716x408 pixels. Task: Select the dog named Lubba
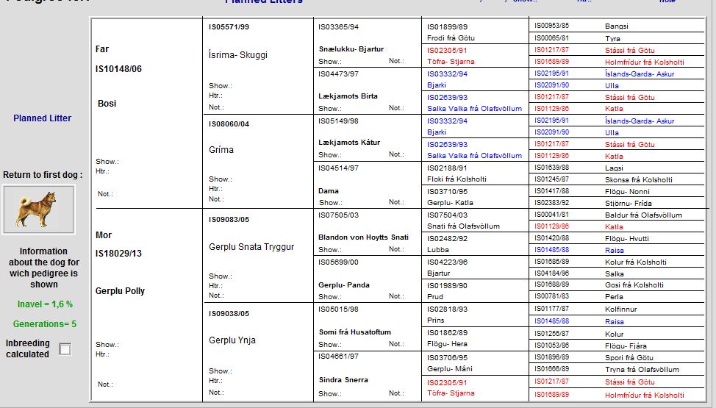coord(438,250)
